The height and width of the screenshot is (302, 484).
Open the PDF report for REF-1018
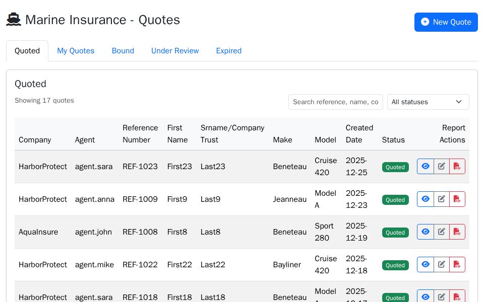[x=457, y=297]
